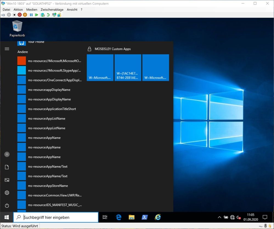Open PowerShell from the guest taskbar

[145, 217]
